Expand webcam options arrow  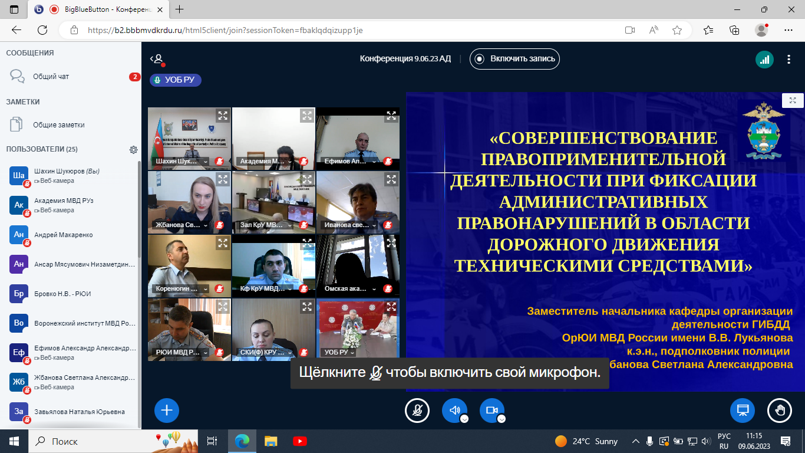[x=502, y=419]
